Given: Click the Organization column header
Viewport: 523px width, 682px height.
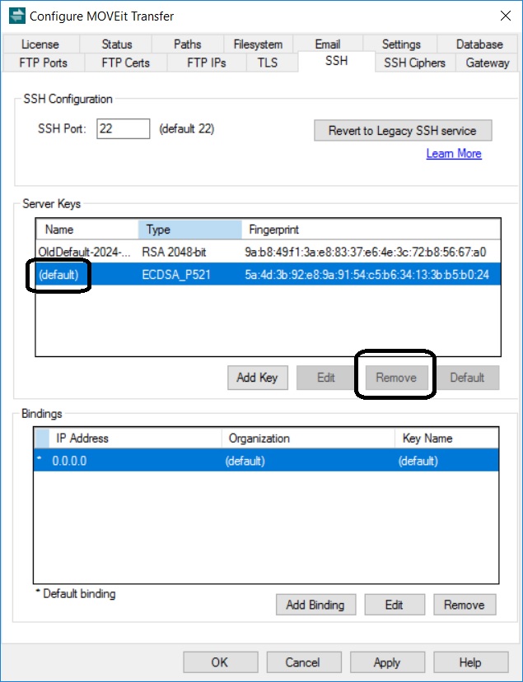Looking at the screenshot, I should click(308, 438).
